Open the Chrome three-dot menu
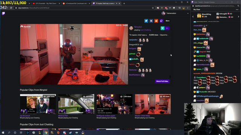Viewport: 241px width, 135px height. pos(188,8)
